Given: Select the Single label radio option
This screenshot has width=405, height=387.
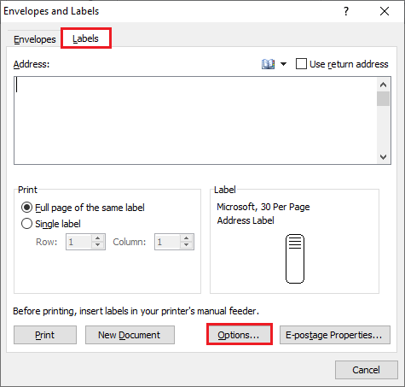Looking at the screenshot, I should point(26,224).
